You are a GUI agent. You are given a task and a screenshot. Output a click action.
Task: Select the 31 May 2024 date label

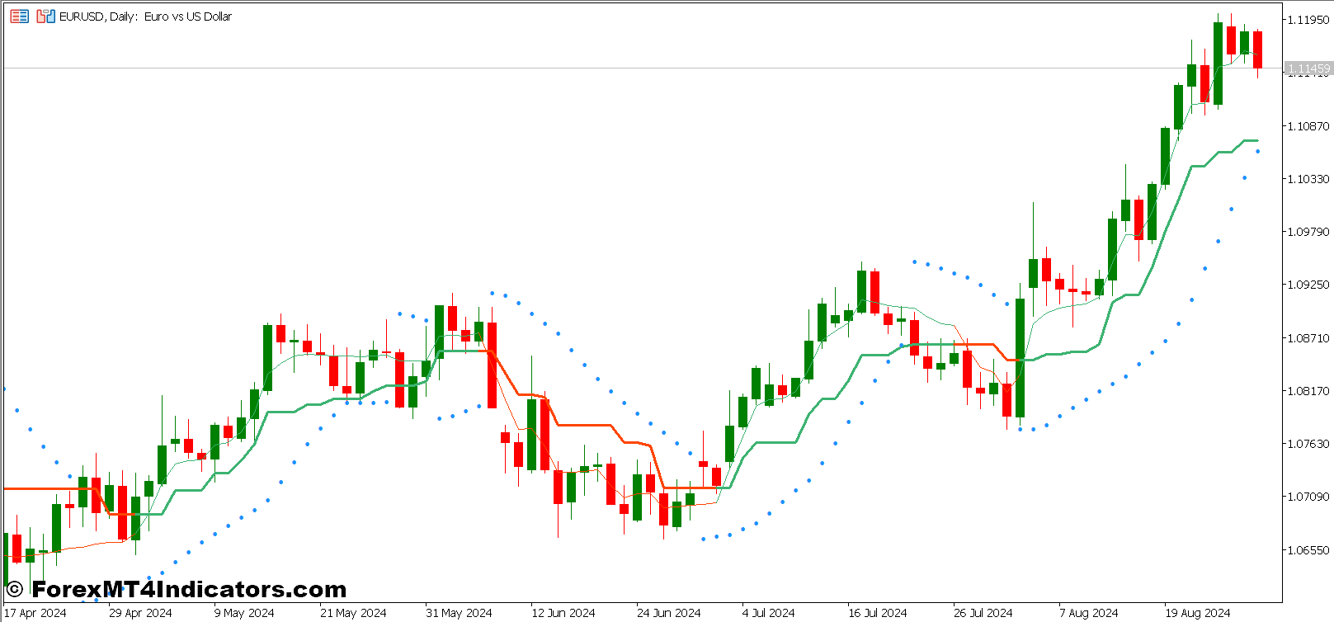pos(459,613)
